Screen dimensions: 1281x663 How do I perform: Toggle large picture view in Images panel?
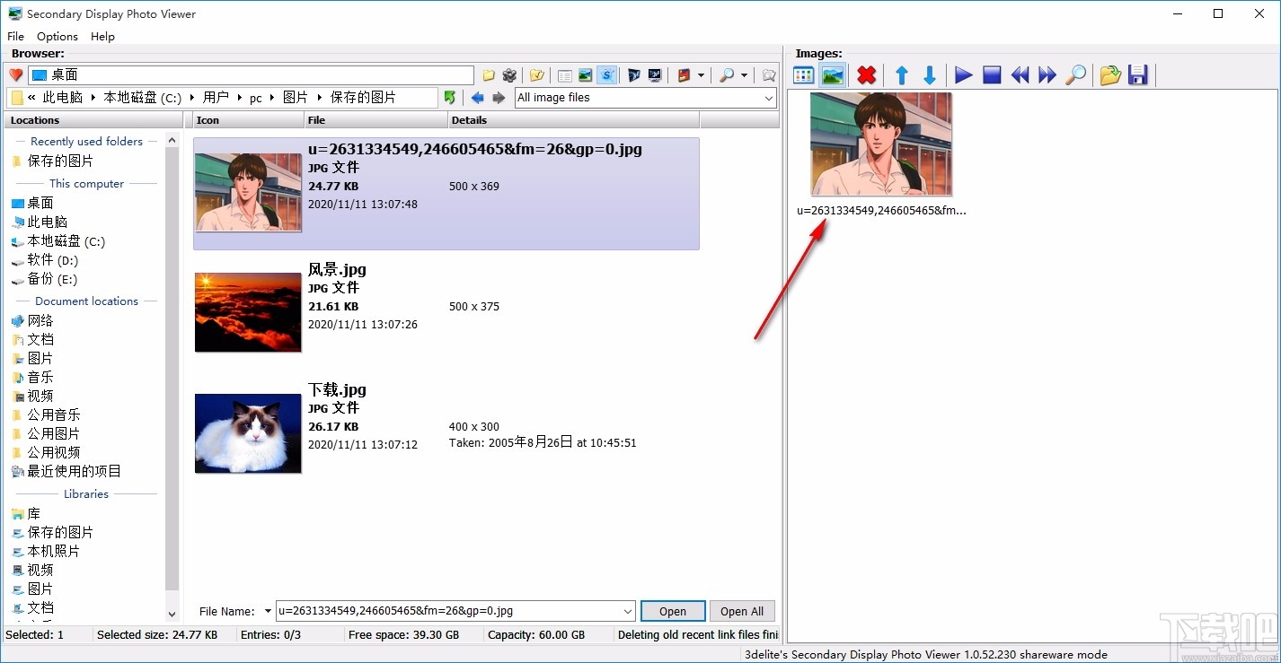point(833,75)
